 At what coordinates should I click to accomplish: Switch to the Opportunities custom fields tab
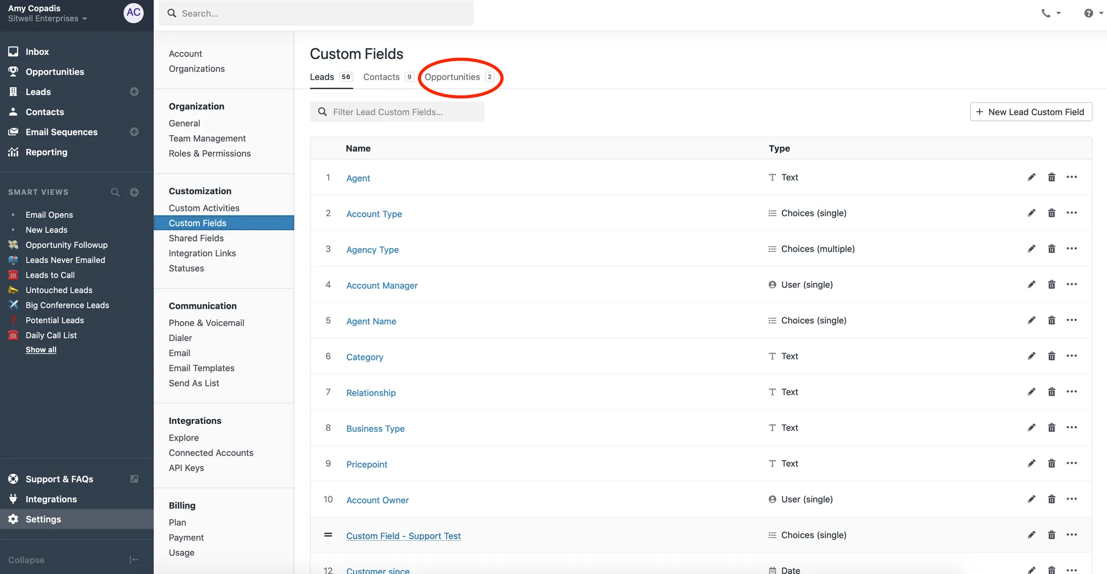452,77
